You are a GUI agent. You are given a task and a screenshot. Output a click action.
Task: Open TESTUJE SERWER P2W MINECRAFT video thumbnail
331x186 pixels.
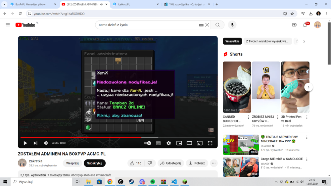pos(241,145)
